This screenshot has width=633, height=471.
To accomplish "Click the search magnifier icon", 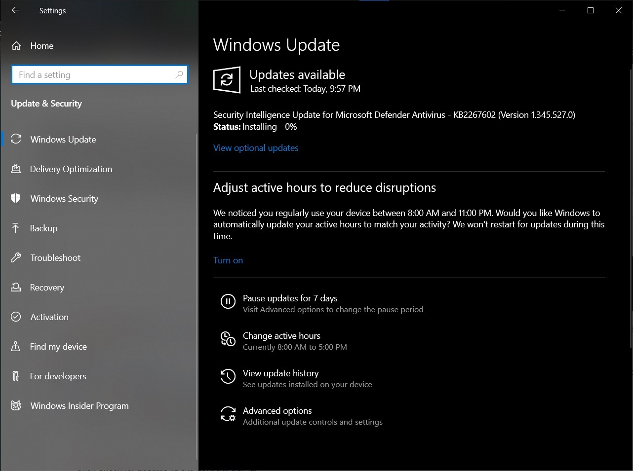I will [x=179, y=75].
